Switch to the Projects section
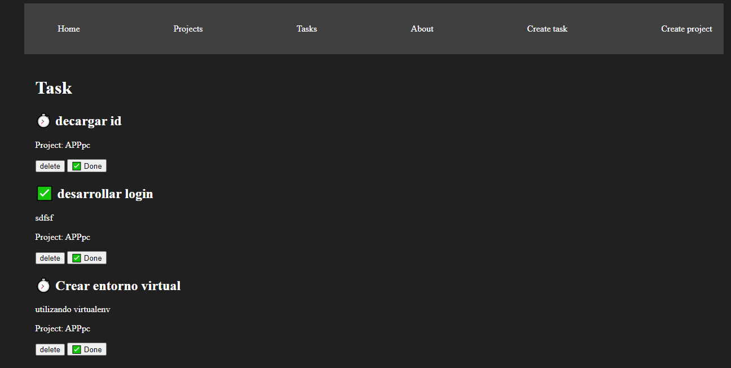Screen dimensions: 731x368 click(188, 28)
